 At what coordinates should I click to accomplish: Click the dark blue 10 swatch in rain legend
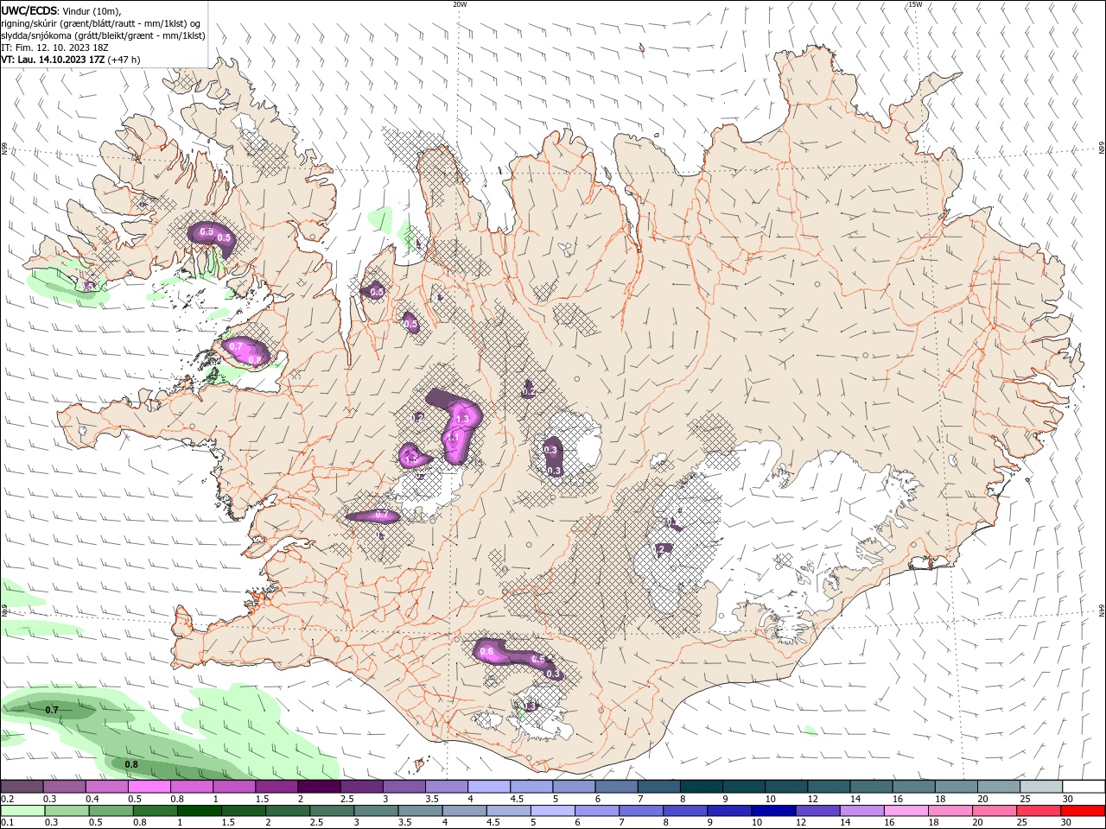(x=773, y=811)
